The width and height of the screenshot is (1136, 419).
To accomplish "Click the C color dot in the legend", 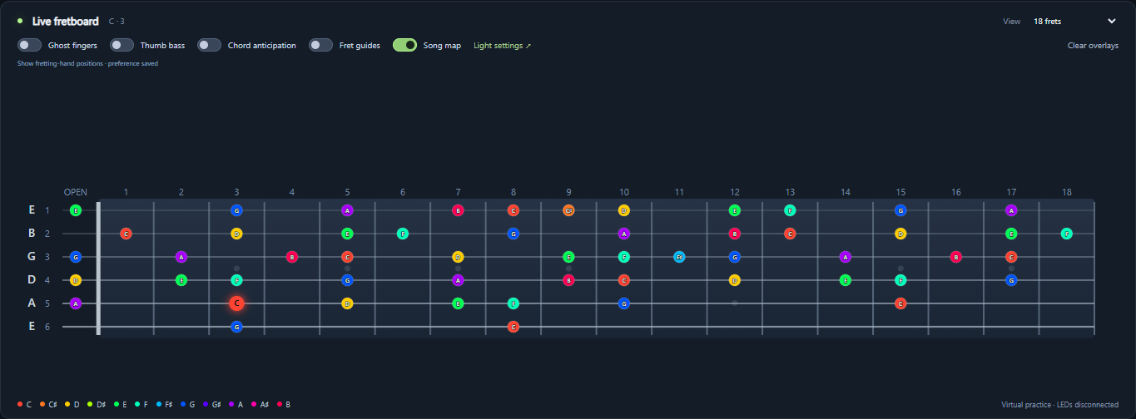I will coord(20,404).
